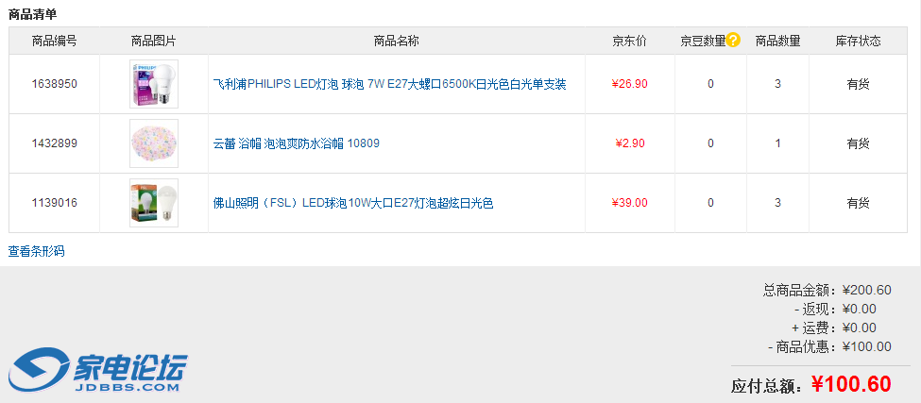Click product number 1139016
Viewport: 921px width, 403px height.
[54, 203]
